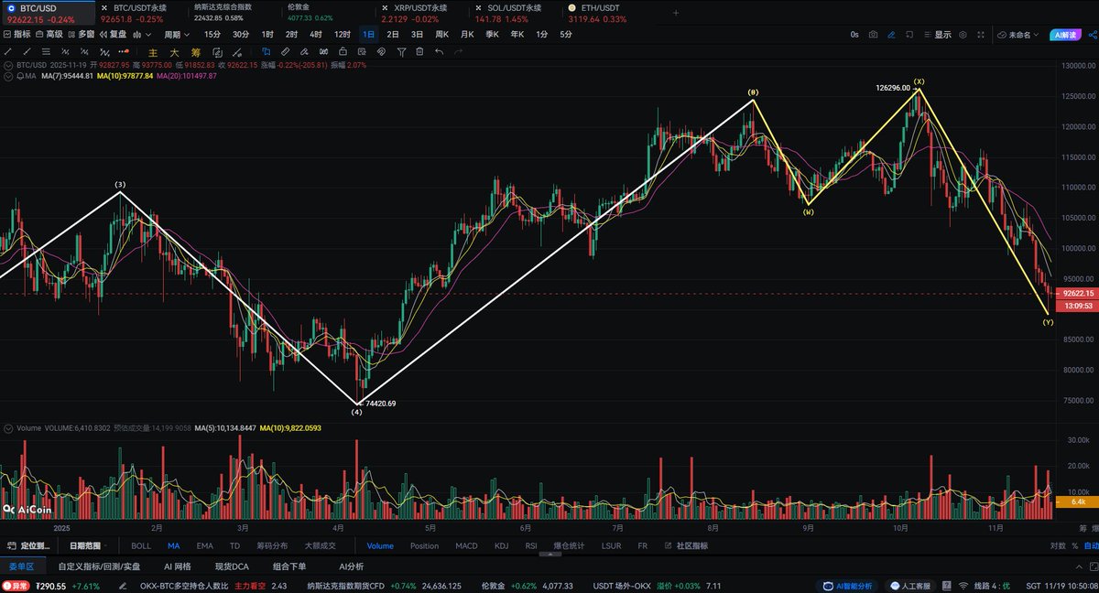Select the 周K weekly timeframe
Viewport: 1099px width, 593px height.
[442, 34]
